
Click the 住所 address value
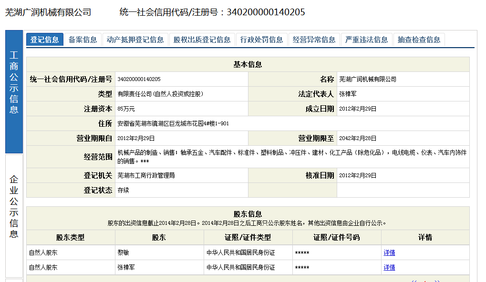(x=173, y=124)
